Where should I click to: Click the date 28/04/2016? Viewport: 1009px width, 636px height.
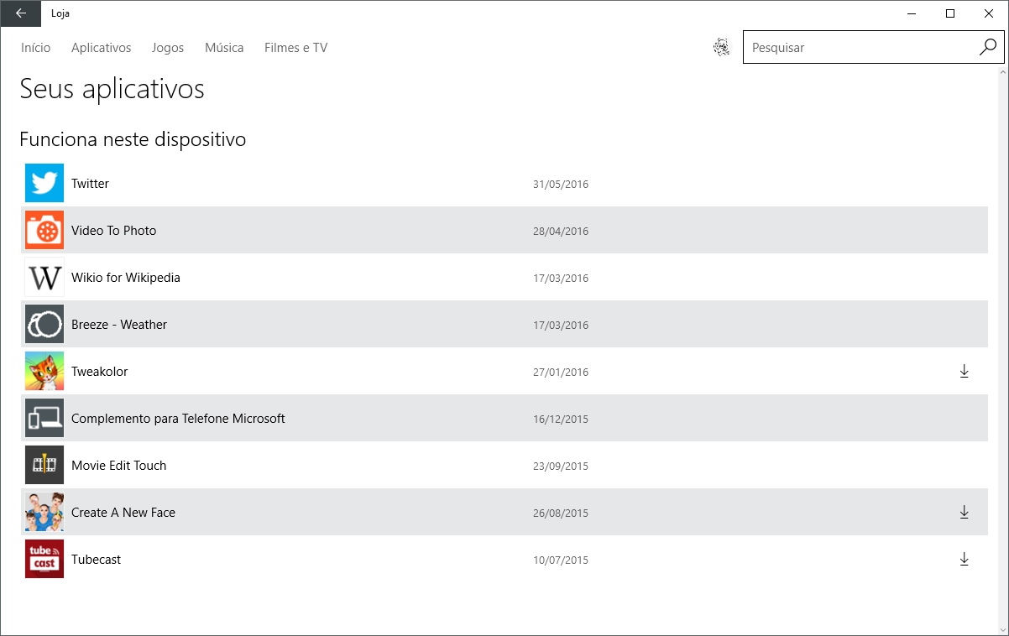click(561, 232)
